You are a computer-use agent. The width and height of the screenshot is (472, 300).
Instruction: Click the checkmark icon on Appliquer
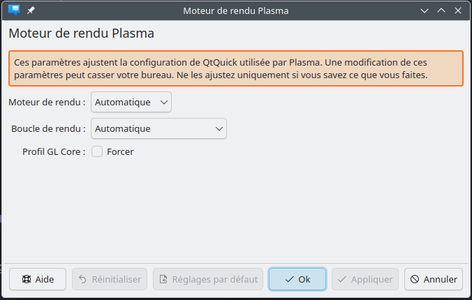[342, 279]
